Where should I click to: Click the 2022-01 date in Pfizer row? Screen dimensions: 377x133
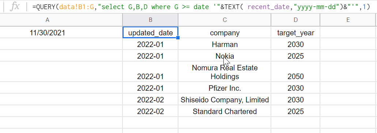[x=151, y=88]
